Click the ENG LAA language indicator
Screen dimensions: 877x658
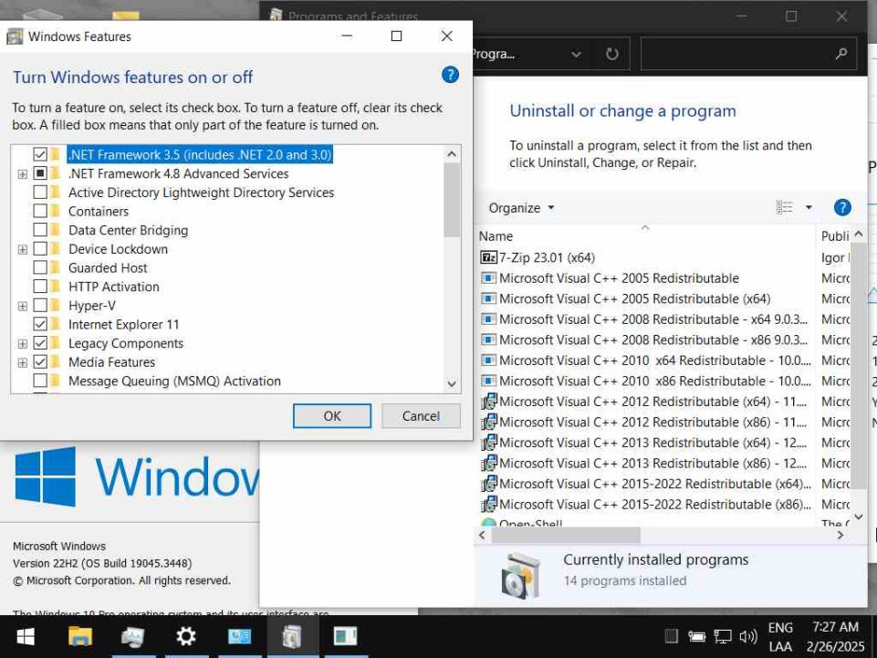pos(780,637)
